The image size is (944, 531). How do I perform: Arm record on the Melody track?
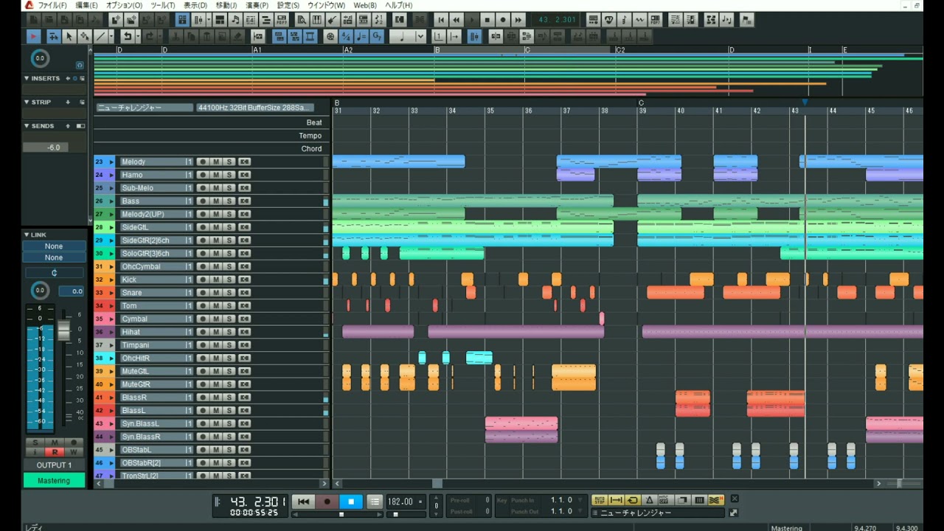click(203, 162)
